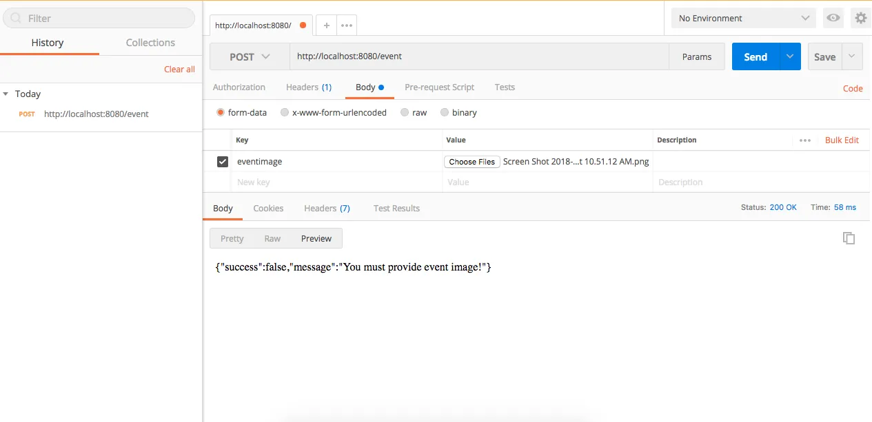Select the form-data radio button
872x422 pixels.
click(221, 112)
